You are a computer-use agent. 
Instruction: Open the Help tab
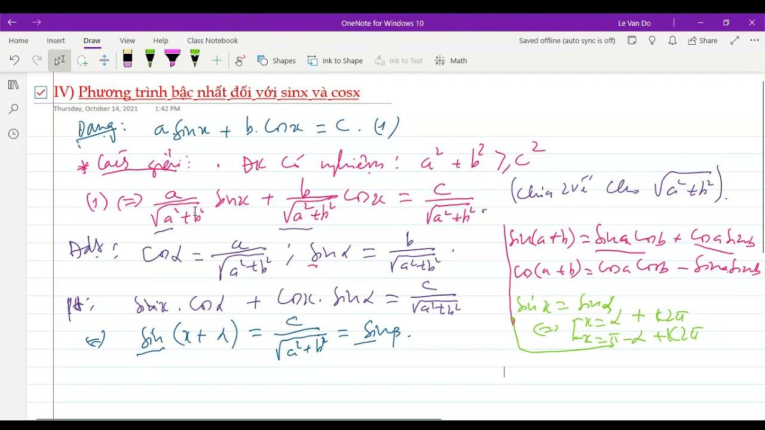[x=160, y=41]
